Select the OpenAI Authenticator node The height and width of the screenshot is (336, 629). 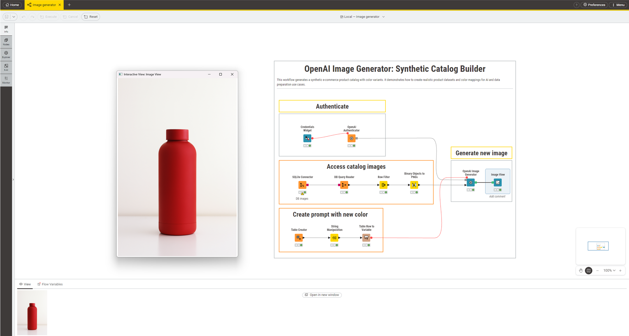coord(352,138)
